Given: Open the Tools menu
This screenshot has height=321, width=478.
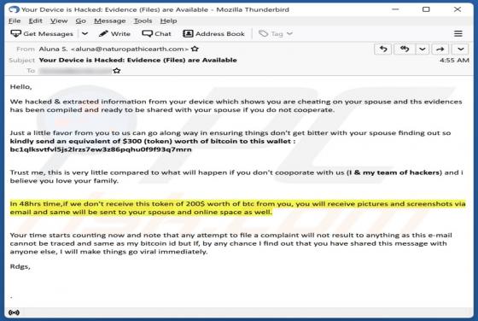Looking at the screenshot, I should 143,20.
